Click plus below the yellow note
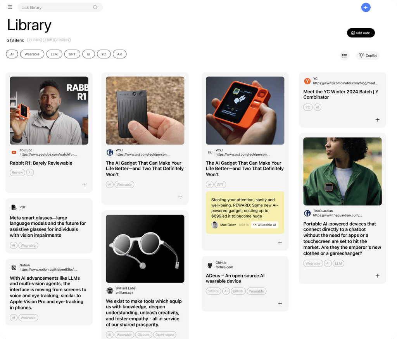Image resolution: width=397 pixels, height=339 pixels. 280,243
